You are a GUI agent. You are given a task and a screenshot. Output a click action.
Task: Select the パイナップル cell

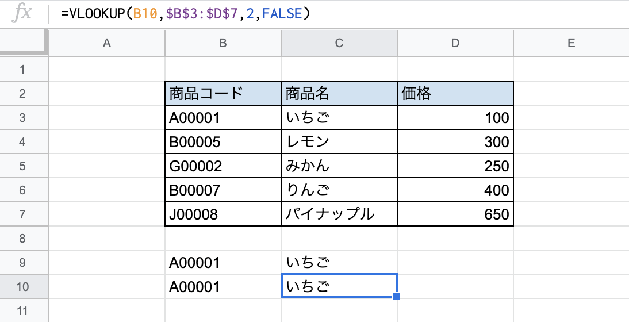point(339,214)
